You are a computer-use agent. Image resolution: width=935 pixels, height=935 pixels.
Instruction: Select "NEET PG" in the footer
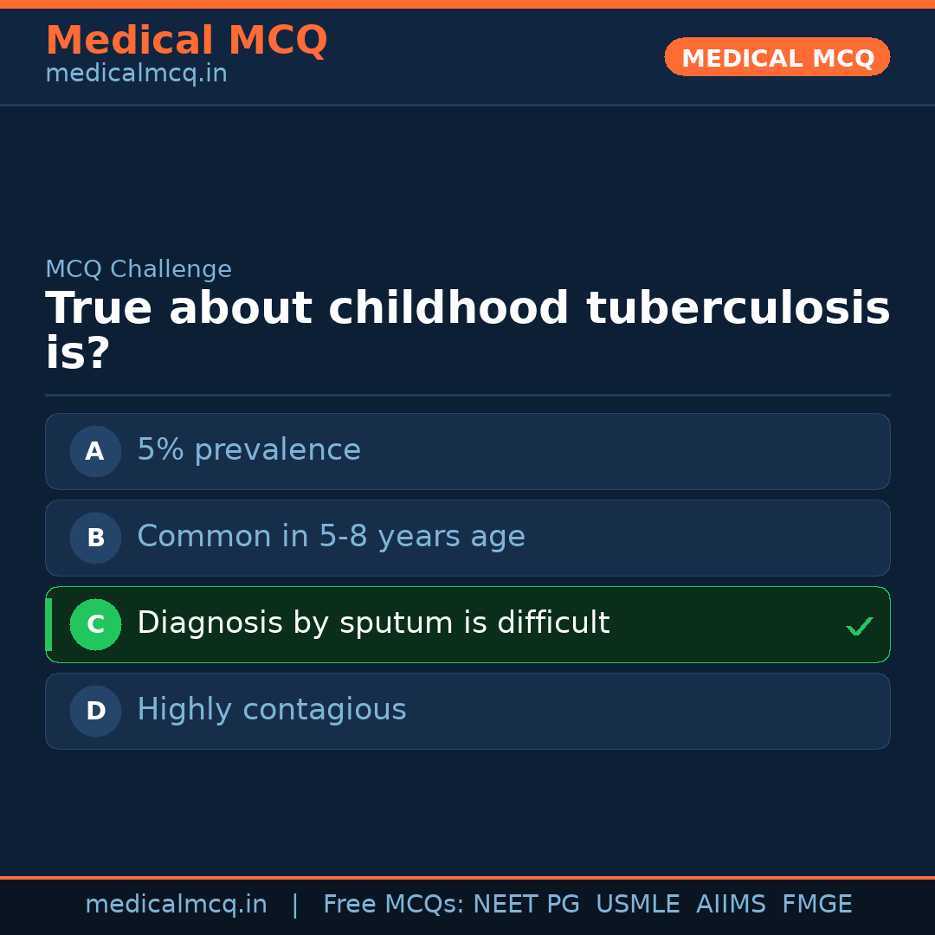click(x=526, y=905)
